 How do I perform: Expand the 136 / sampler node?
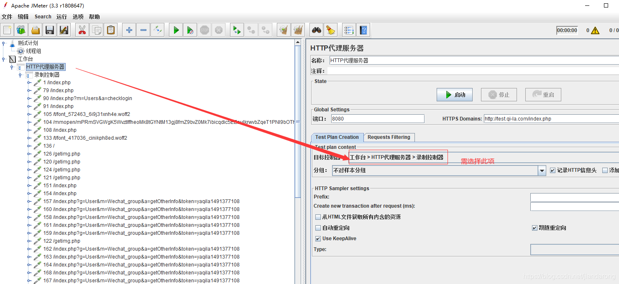click(x=29, y=146)
